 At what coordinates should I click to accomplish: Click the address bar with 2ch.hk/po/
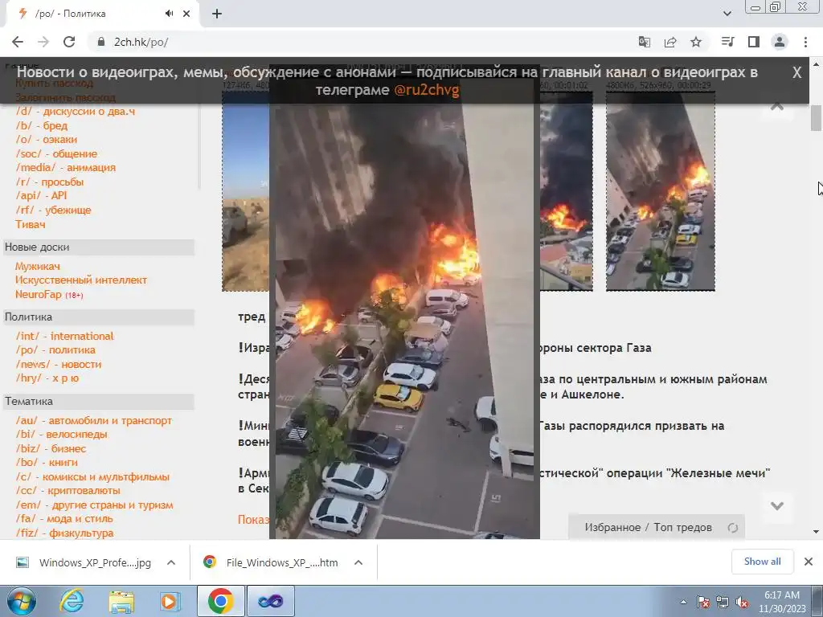pos(362,42)
